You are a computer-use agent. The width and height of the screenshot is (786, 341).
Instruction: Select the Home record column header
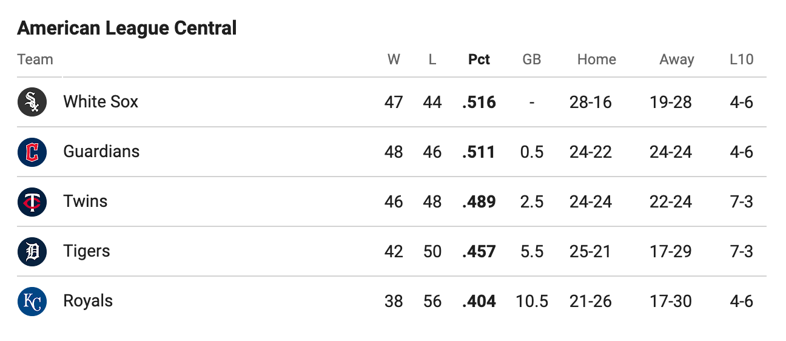(597, 59)
